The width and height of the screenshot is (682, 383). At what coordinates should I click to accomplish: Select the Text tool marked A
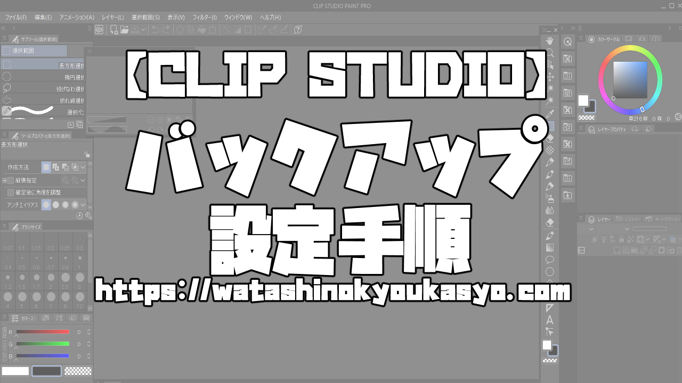pyautogui.click(x=549, y=320)
